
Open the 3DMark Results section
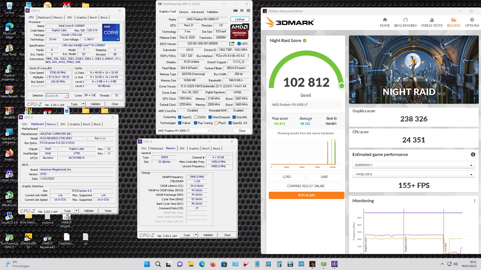pyautogui.click(x=454, y=22)
